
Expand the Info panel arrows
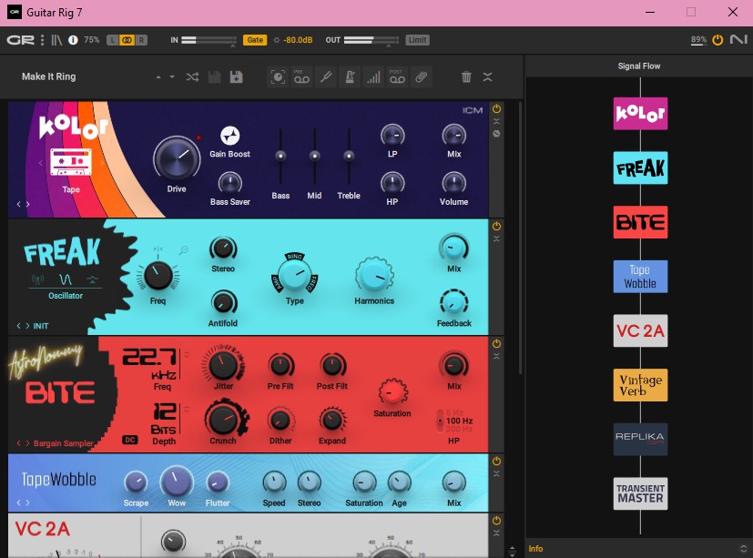(x=743, y=548)
